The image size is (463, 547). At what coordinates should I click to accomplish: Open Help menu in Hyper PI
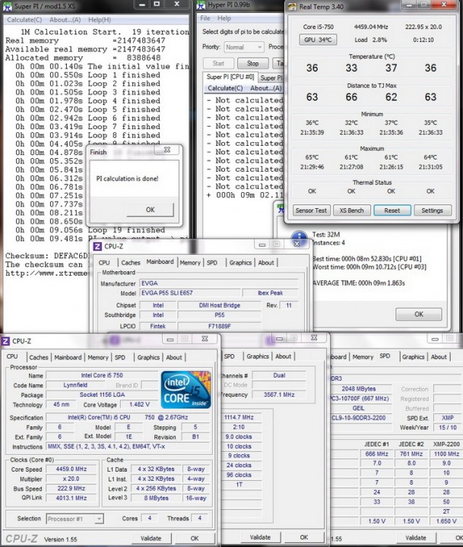[224, 18]
